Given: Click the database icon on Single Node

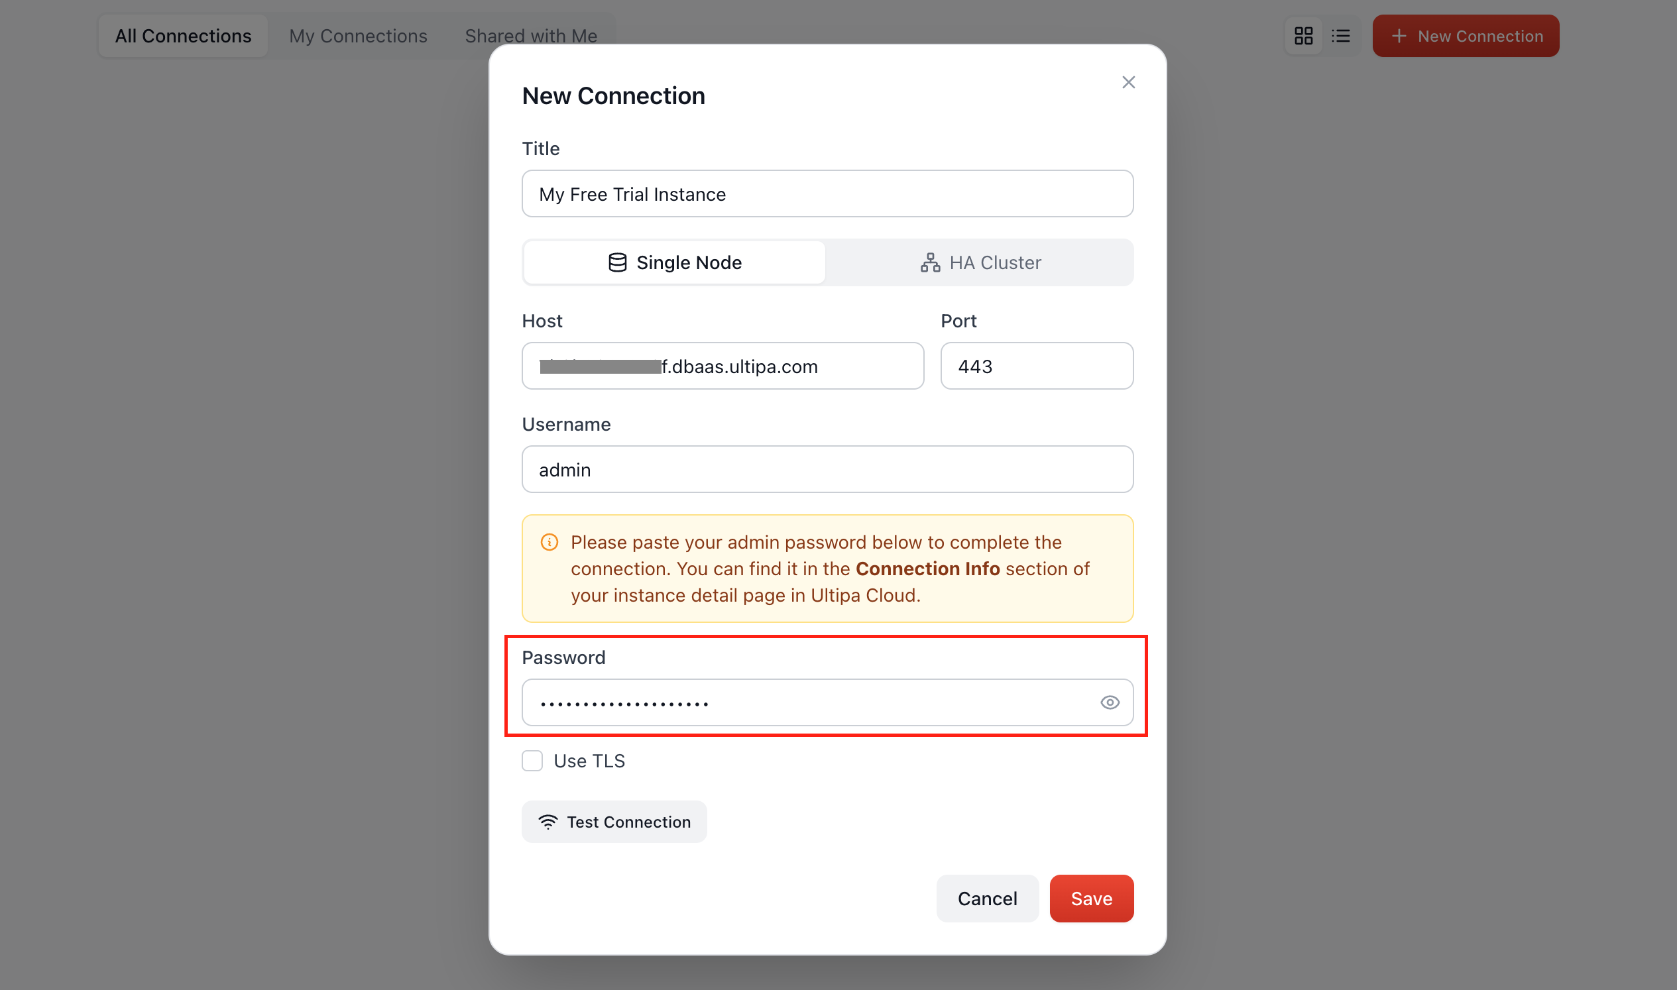Looking at the screenshot, I should click(617, 263).
